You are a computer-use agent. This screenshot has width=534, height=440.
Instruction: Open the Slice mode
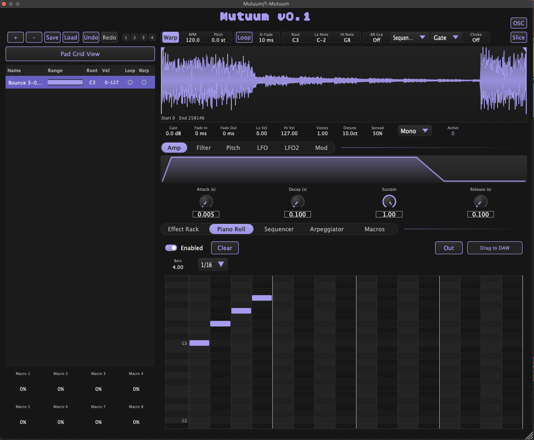coord(519,37)
